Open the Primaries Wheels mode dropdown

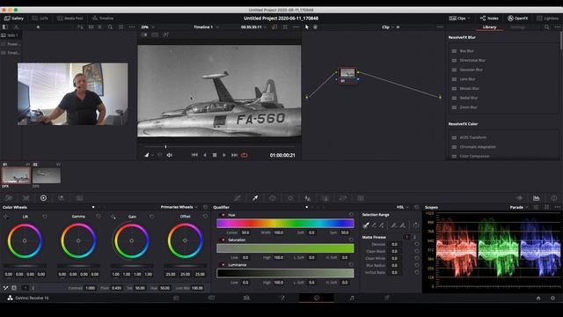pos(179,207)
